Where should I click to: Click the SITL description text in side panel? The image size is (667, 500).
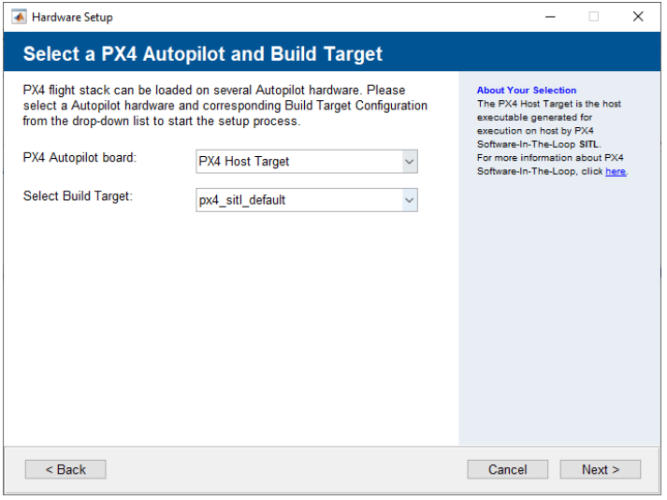[552, 137]
